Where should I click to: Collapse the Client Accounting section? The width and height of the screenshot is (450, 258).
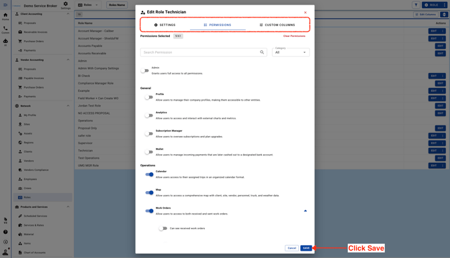point(68,14)
